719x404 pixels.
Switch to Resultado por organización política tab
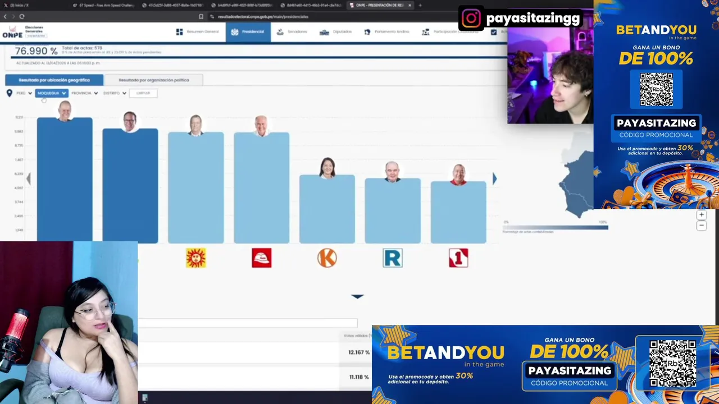click(153, 80)
